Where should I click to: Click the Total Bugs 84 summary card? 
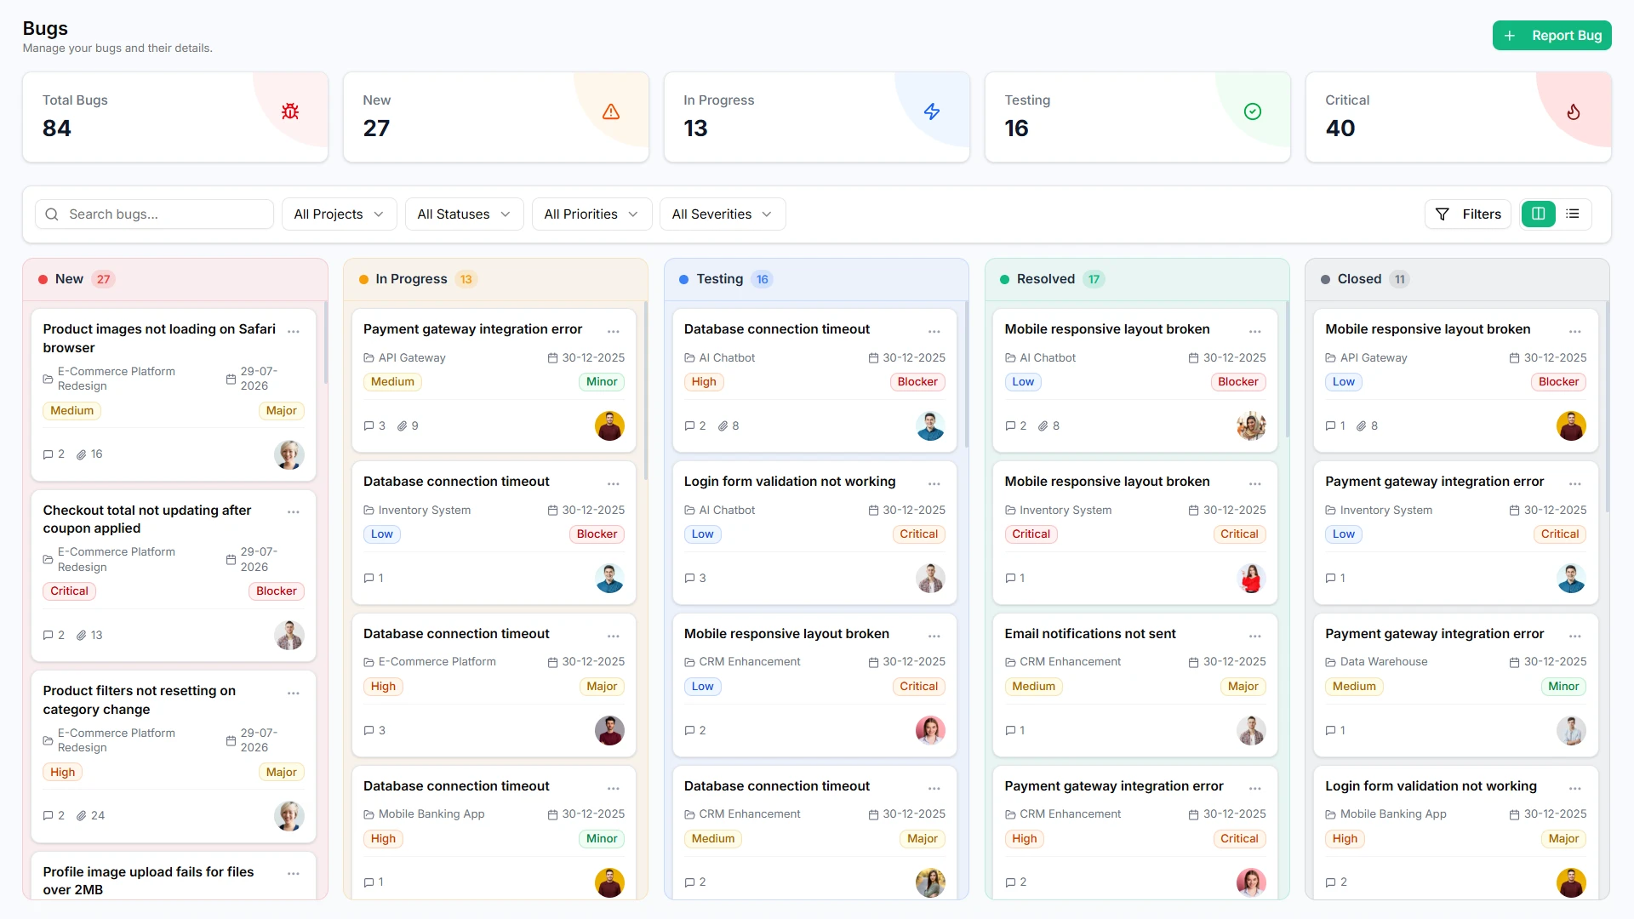pyautogui.click(x=175, y=117)
